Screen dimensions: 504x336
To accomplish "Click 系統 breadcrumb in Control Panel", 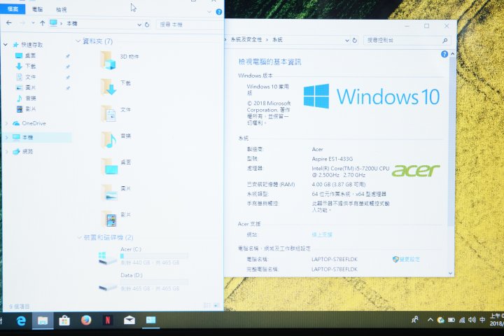I will pyautogui.click(x=277, y=39).
